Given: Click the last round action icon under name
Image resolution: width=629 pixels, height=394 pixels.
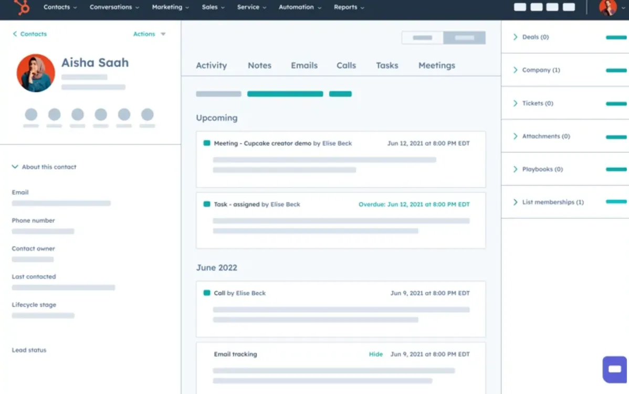Looking at the screenshot, I should tap(147, 115).
